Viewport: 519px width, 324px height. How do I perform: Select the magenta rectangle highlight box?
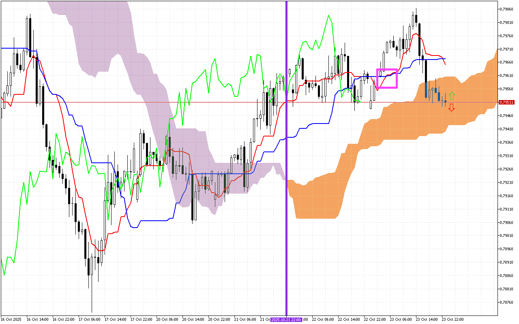click(x=387, y=79)
